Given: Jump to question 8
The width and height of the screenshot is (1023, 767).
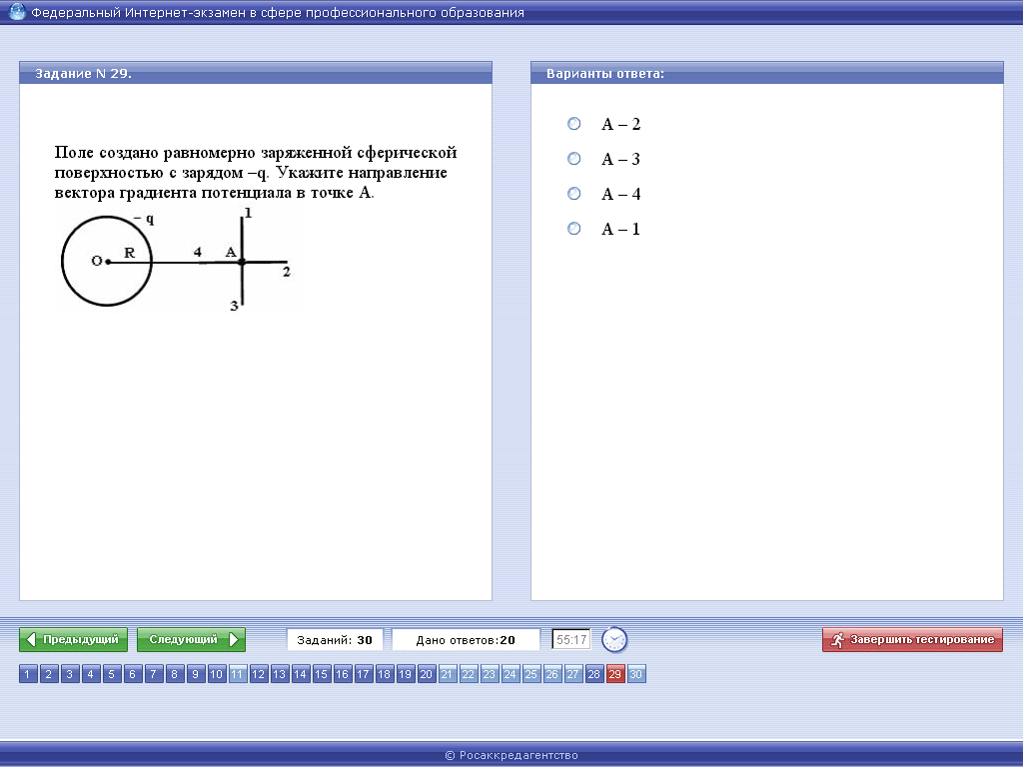Looking at the screenshot, I should pyautogui.click(x=174, y=674).
